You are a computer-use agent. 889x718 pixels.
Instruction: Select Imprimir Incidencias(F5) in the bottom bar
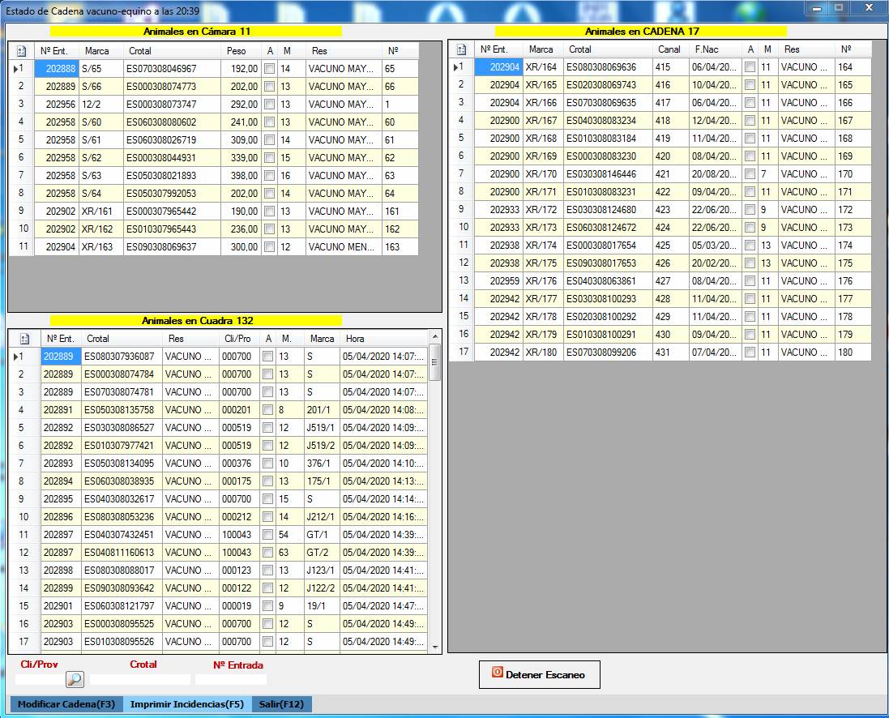point(186,704)
